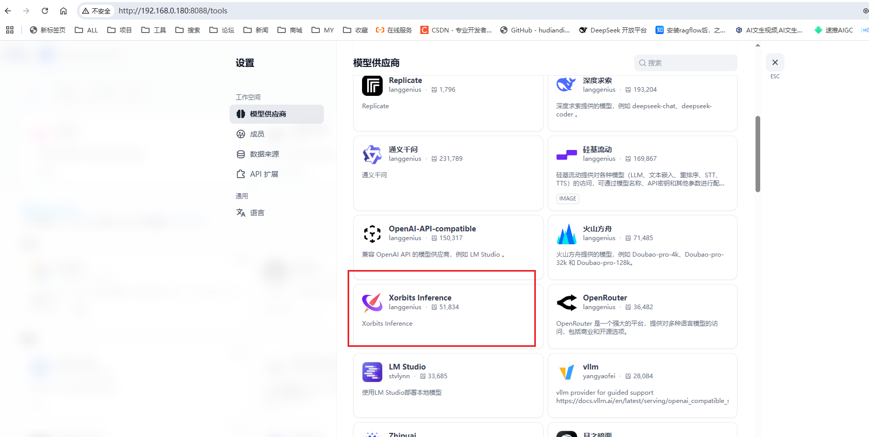Screen dimensions: 869x437
Task: Click the provider list vertical scrollbar
Action: 758,154
